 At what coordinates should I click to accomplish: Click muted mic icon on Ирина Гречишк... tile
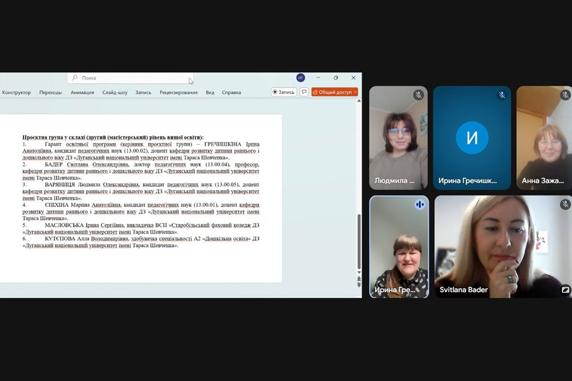point(502,95)
